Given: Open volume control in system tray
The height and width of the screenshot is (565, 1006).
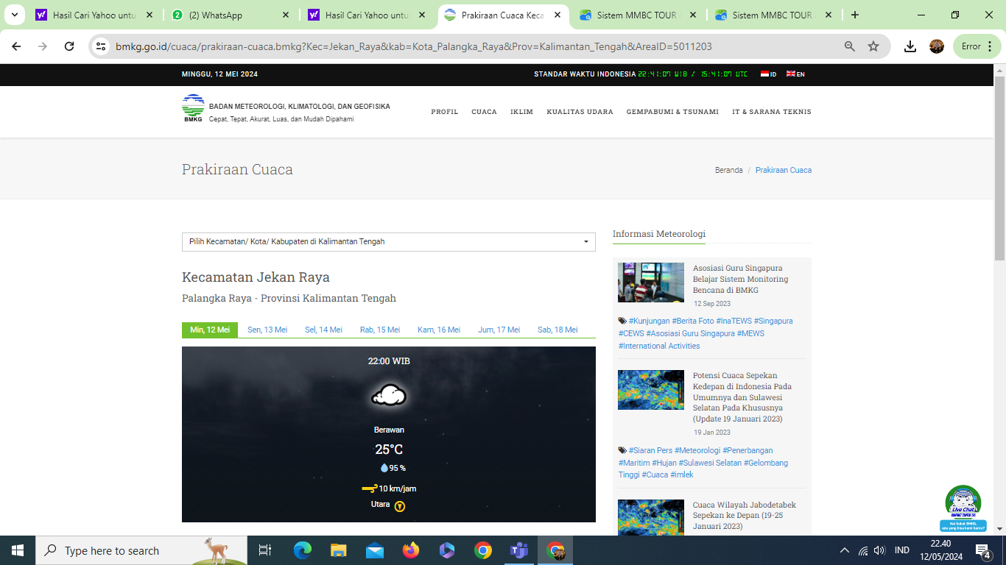Looking at the screenshot, I should (x=879, y=550).
